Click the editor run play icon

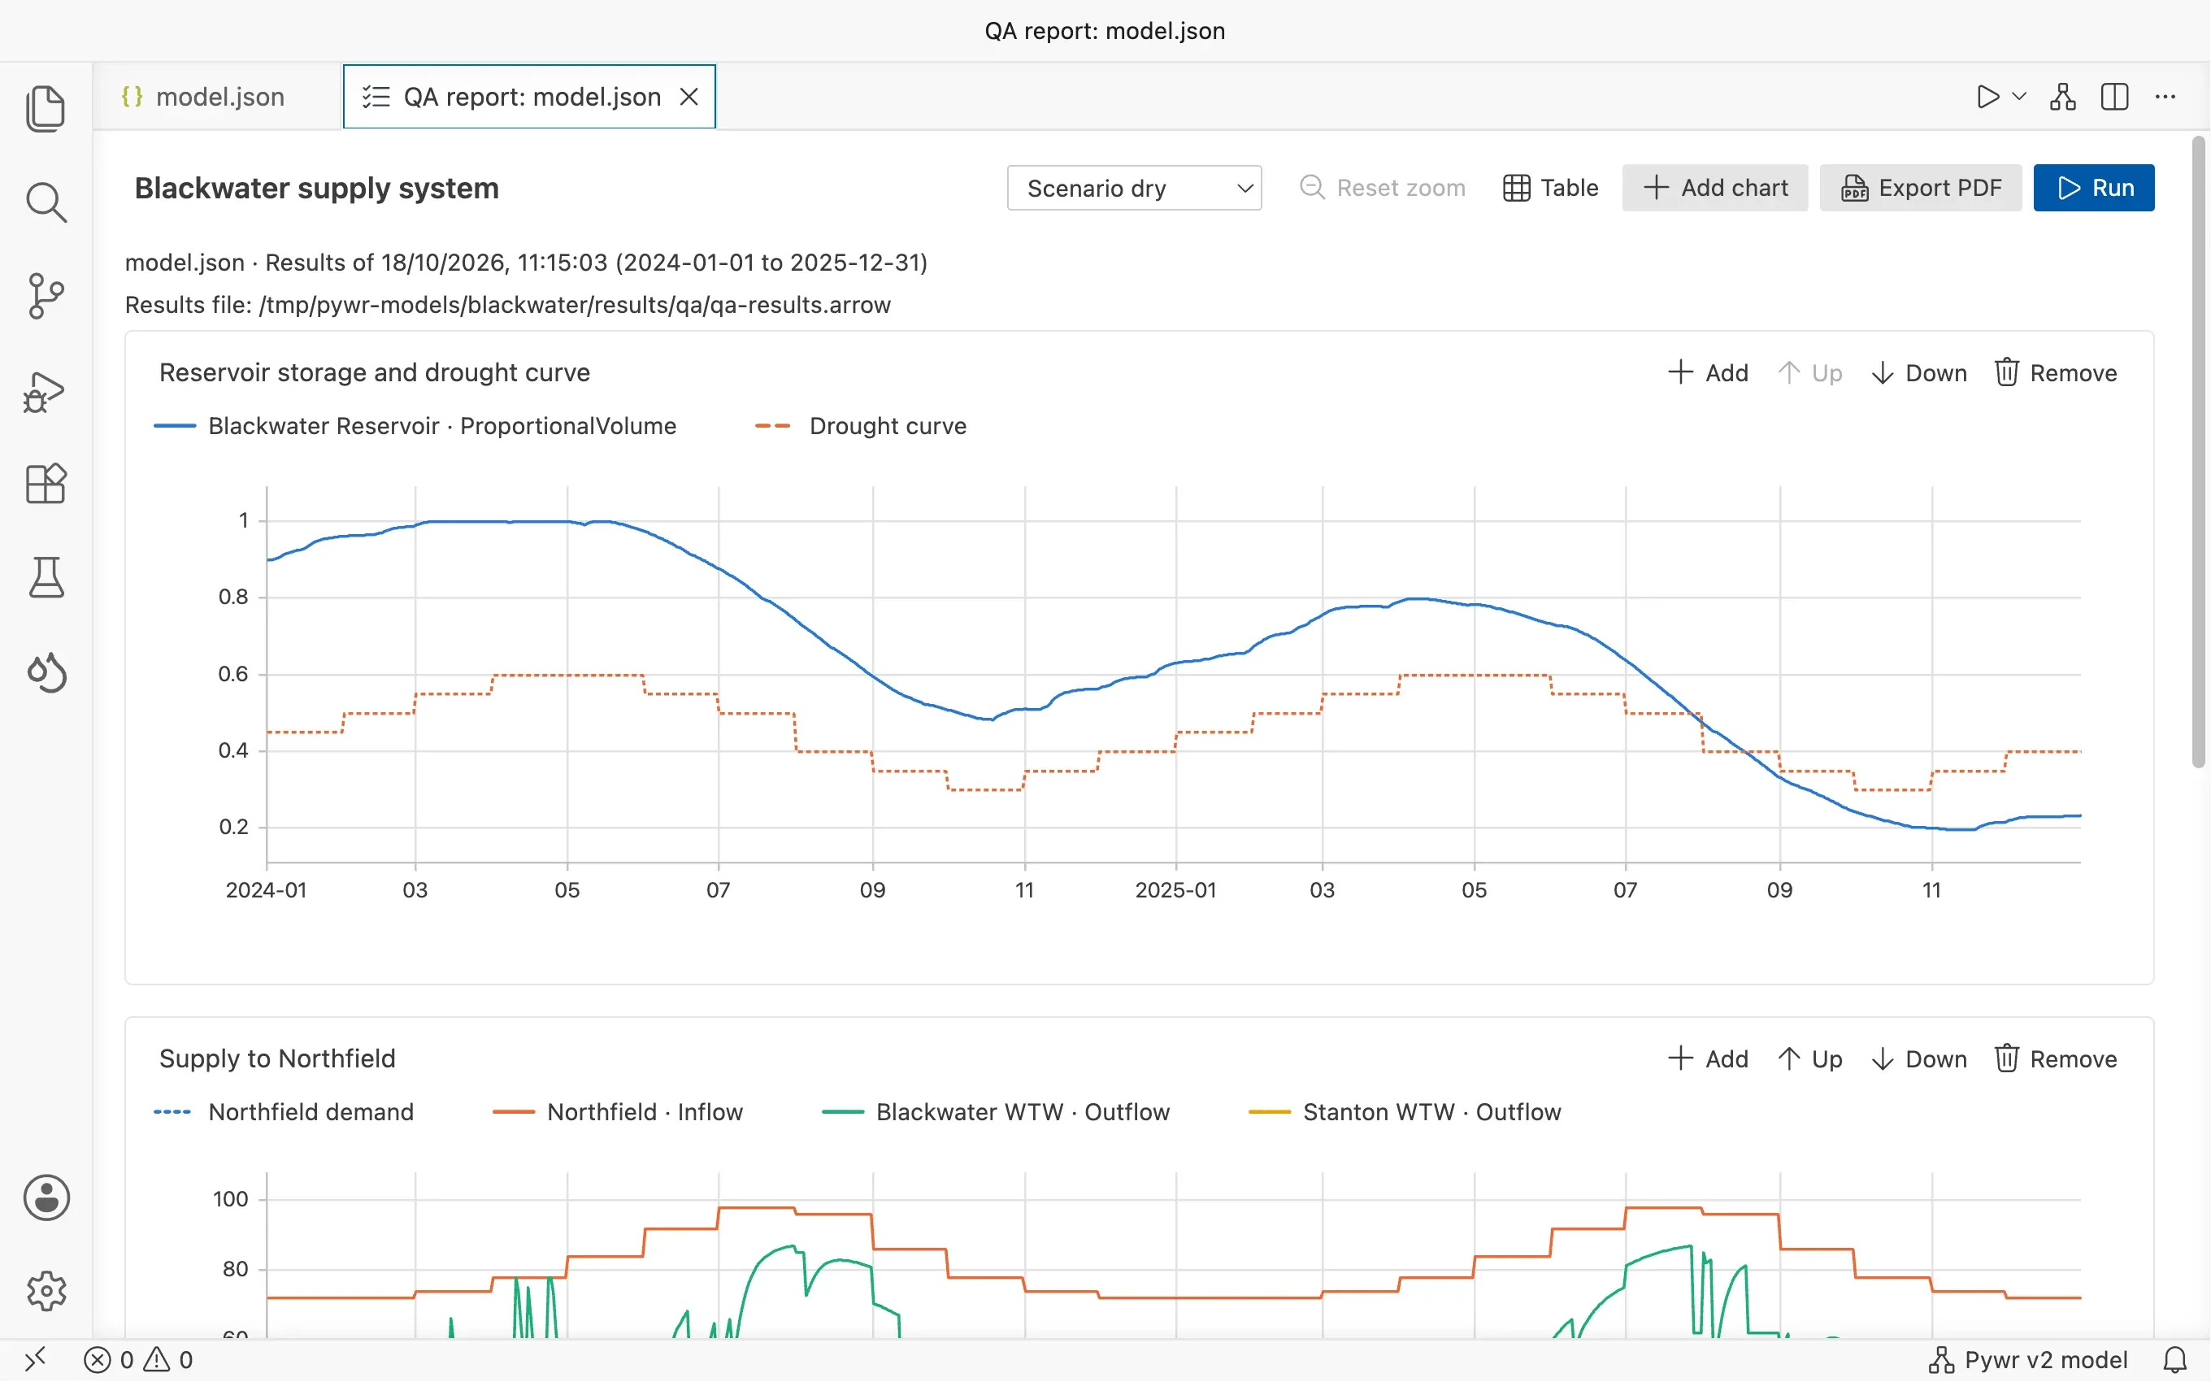[x=1987, y=97]
